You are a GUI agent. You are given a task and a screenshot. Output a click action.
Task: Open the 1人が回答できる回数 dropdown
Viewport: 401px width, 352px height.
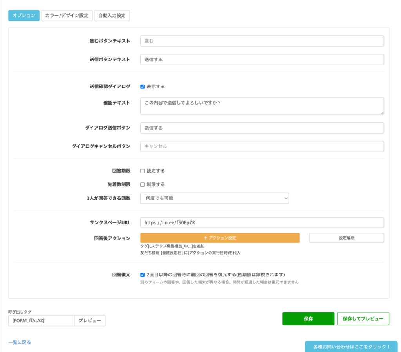(x=214, y=199)
